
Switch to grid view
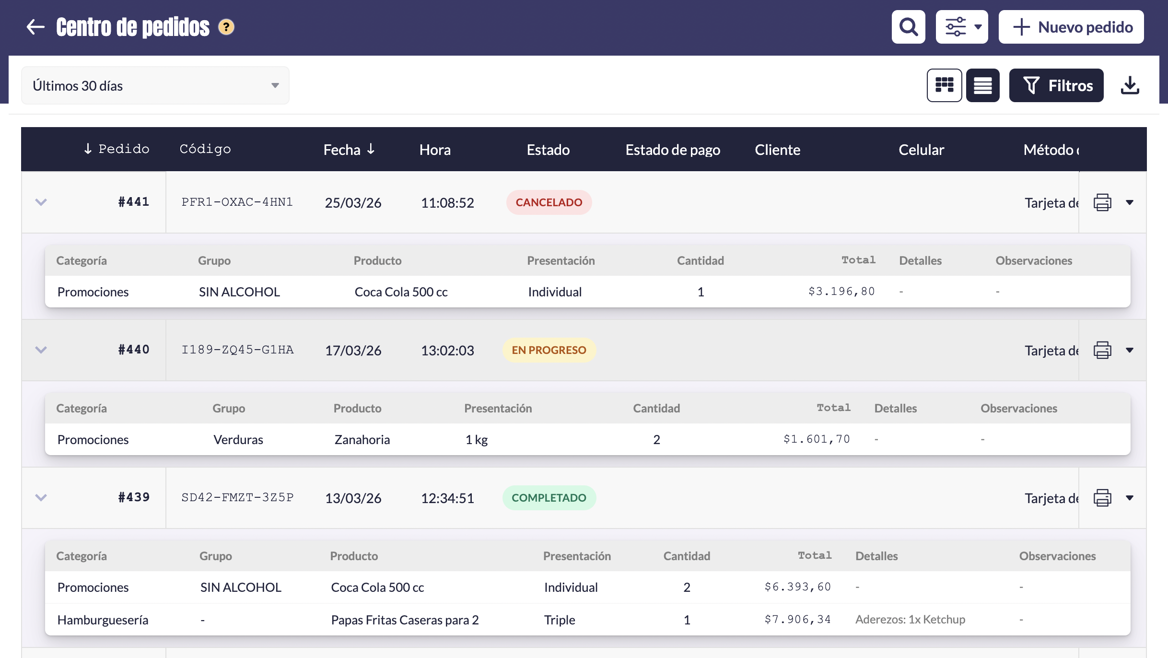click(x=944, y=85)
